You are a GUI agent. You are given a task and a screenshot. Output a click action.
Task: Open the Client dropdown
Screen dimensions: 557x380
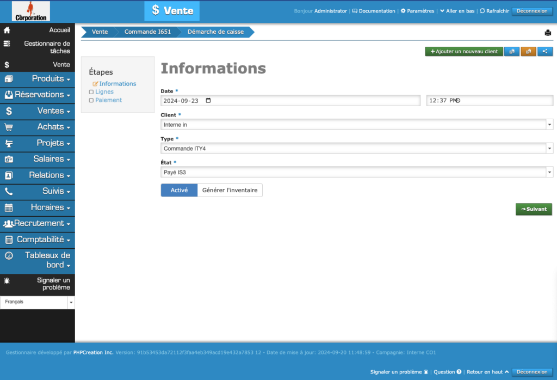[356, 125]
